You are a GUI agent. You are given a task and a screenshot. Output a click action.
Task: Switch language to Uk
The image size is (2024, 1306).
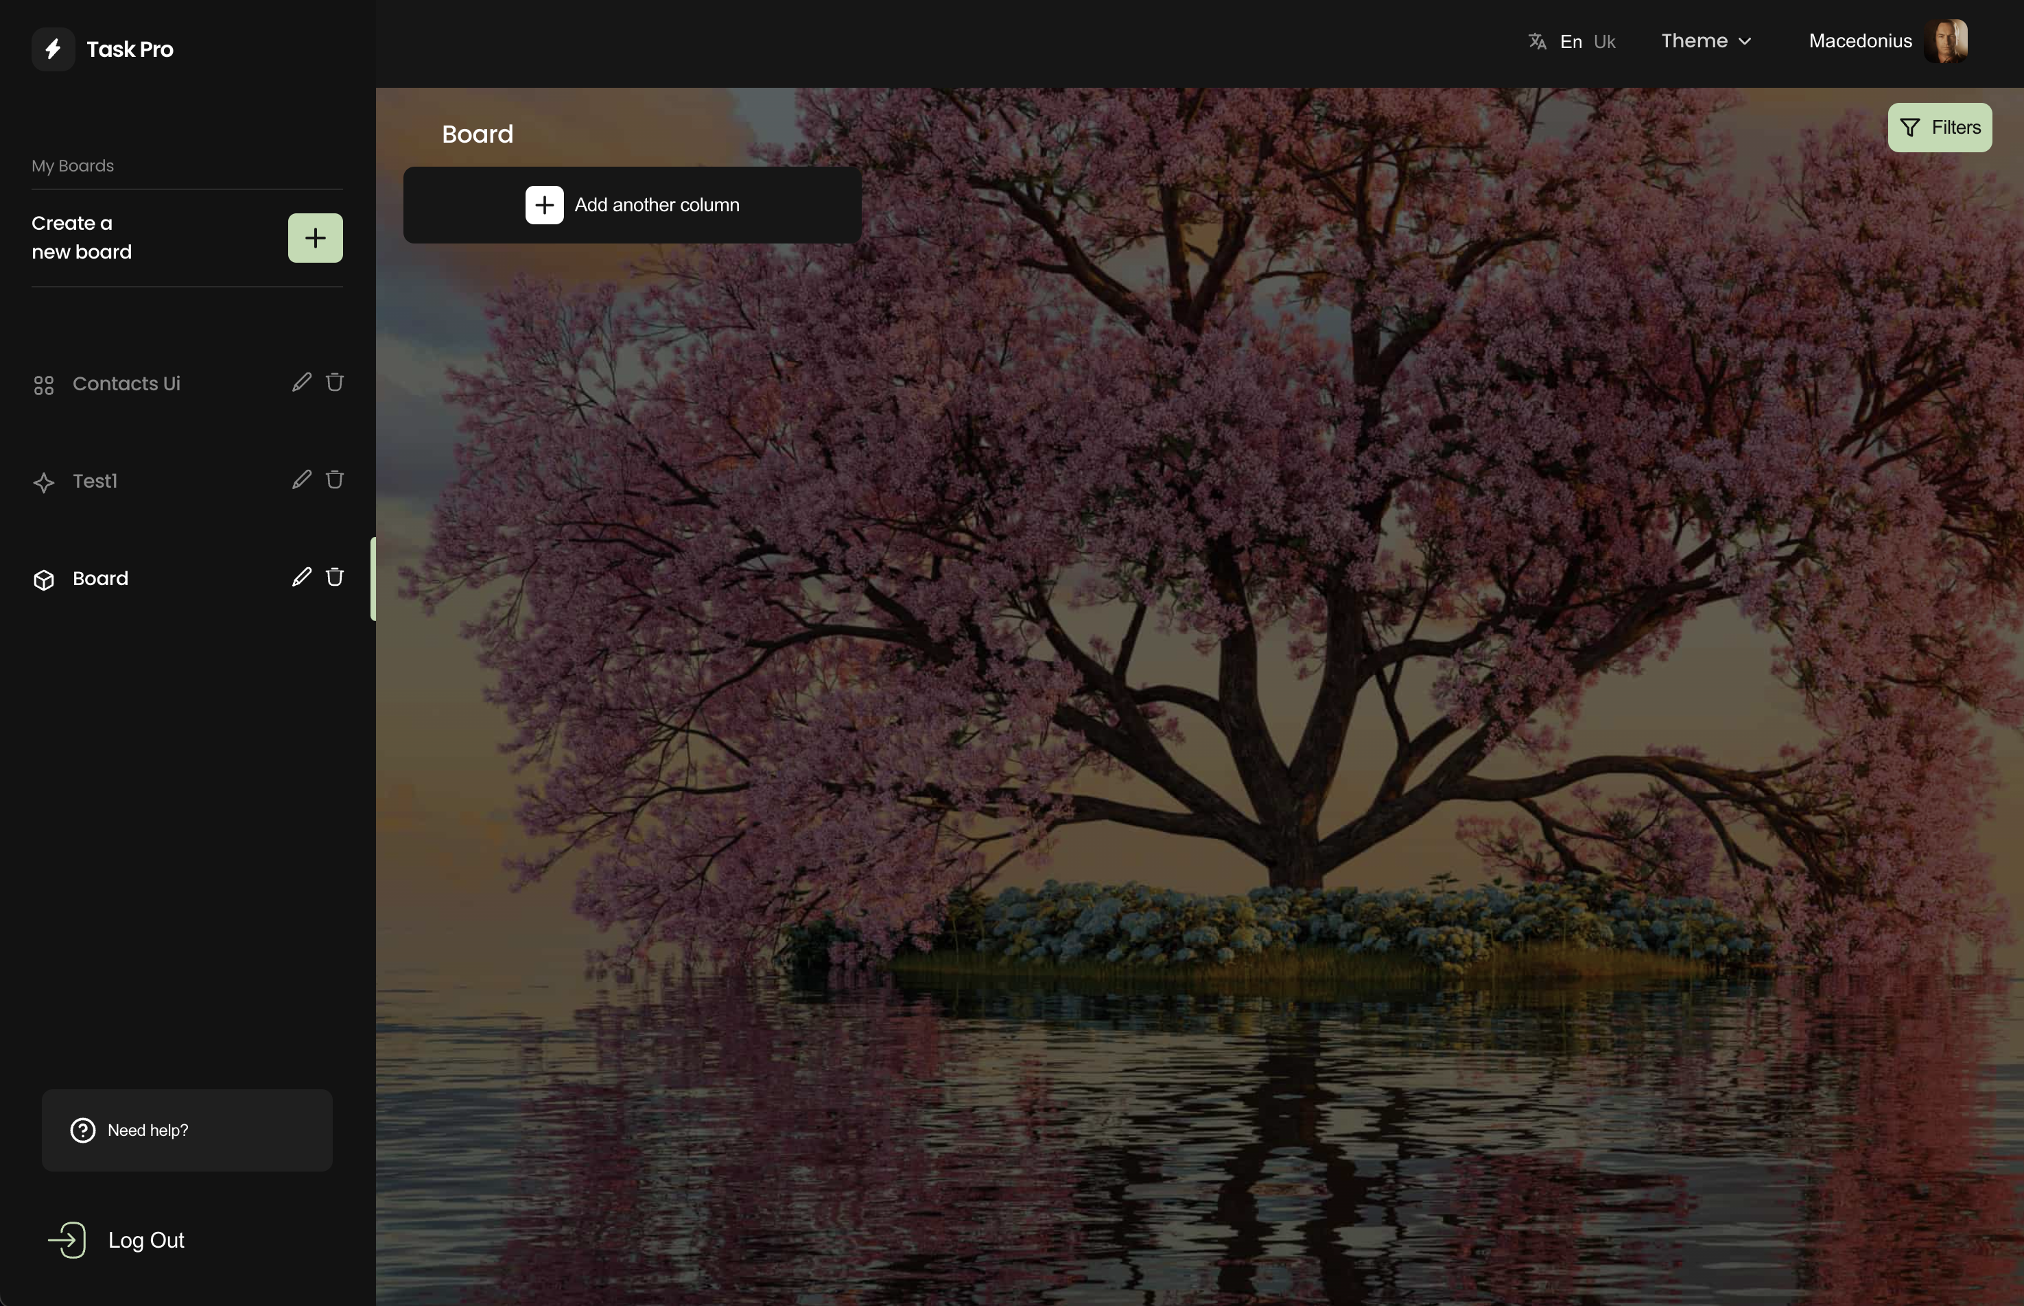point(1604,42)
